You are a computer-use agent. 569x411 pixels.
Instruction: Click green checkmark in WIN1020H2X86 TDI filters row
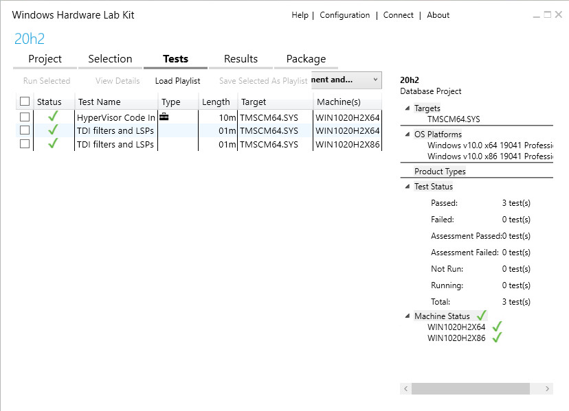tap(53, 143)
